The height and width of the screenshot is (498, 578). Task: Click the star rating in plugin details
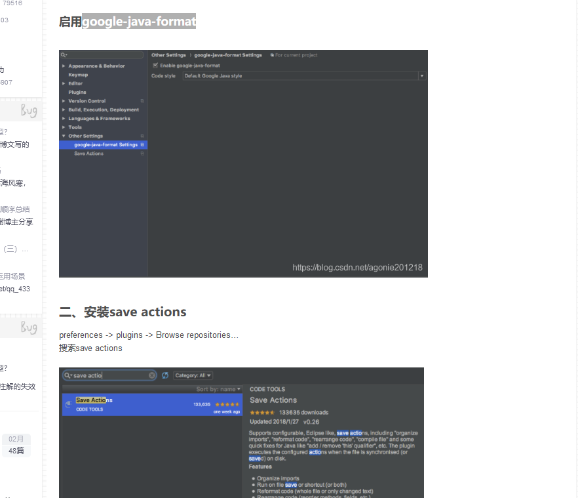click(262, 412)
